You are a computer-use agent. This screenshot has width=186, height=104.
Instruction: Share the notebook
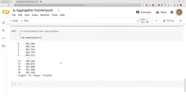click(161, 12)
